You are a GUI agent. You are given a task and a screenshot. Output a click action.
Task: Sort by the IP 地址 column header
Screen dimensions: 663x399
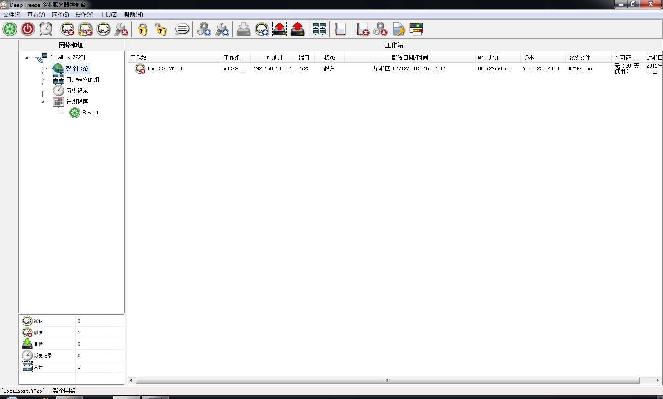pos(273,57)
